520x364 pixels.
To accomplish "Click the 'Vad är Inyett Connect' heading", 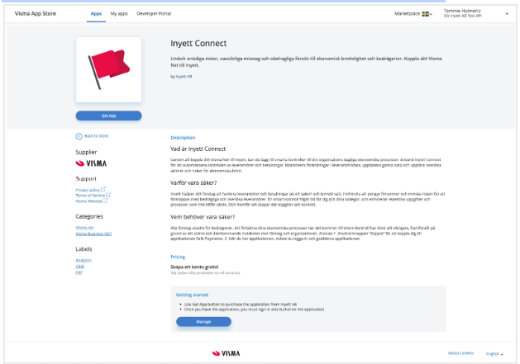I will pyautogui.click(x=198, y=149).
